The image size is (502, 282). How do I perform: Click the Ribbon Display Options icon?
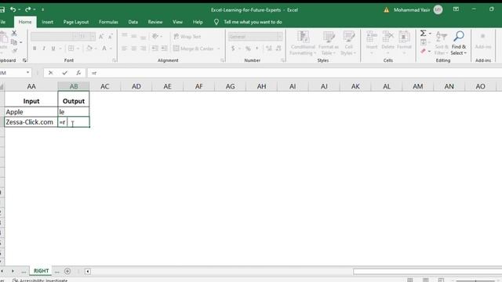point(456,9)
